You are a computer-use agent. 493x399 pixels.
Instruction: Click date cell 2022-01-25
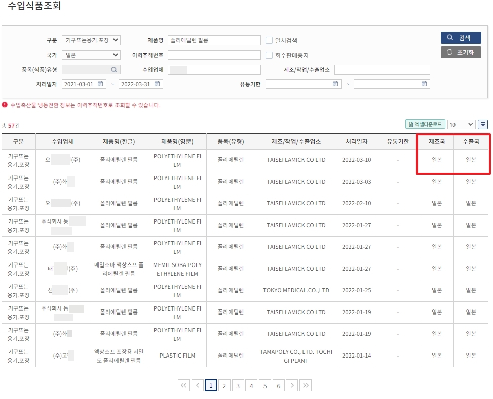[x=357, y=290]
